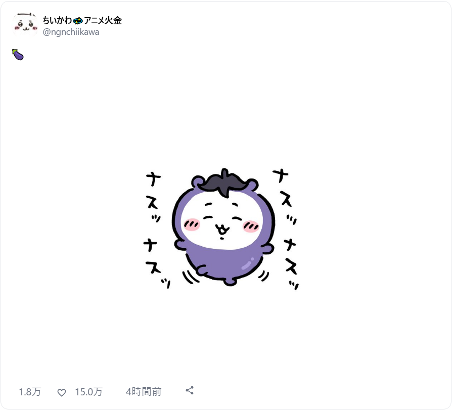Click the character's smiling white face

click(222, 220)
